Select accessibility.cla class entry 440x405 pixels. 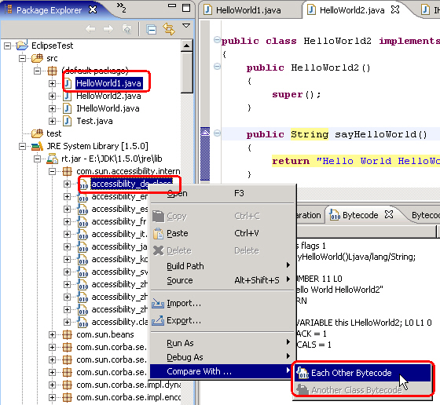pyautogui.click(x=119, y=322)
